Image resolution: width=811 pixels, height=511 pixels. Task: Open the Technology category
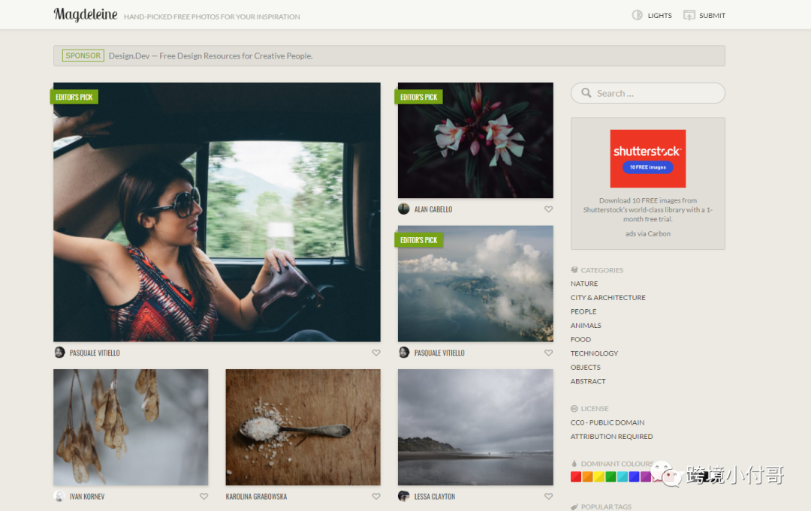[594, 353]
